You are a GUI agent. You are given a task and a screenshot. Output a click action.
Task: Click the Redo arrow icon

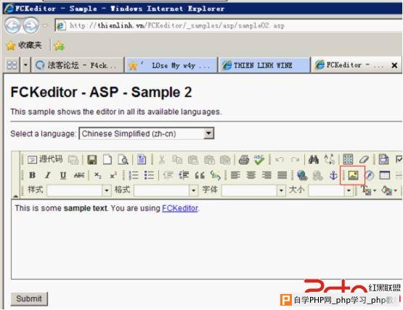295,160
